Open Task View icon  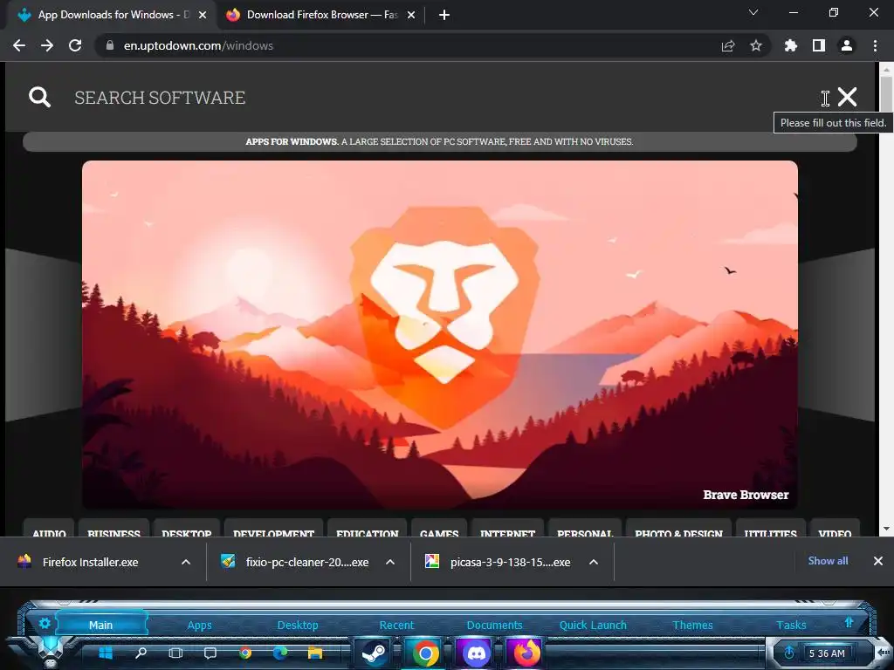pos(175,653)
